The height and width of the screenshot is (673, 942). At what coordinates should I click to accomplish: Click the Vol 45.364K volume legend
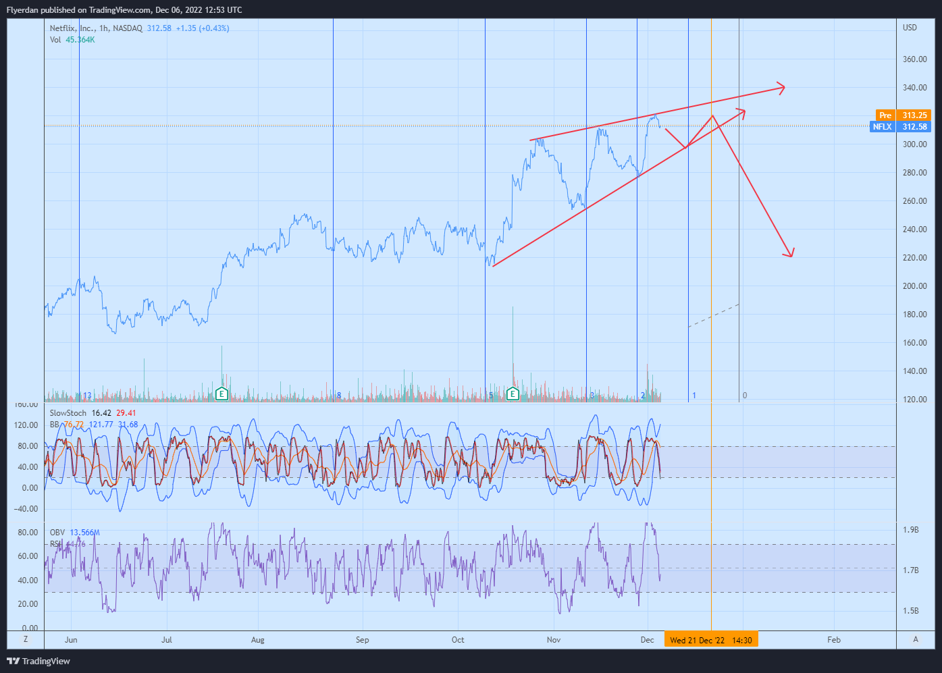(72, 40)
